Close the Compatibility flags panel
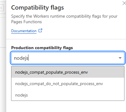The height and width of the screenshot is (112, 126). click(x=124, y=3)
